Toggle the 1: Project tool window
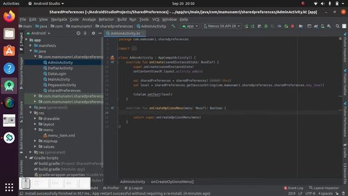This screenshot has height=196, width=348. click(x=21, y=41)
